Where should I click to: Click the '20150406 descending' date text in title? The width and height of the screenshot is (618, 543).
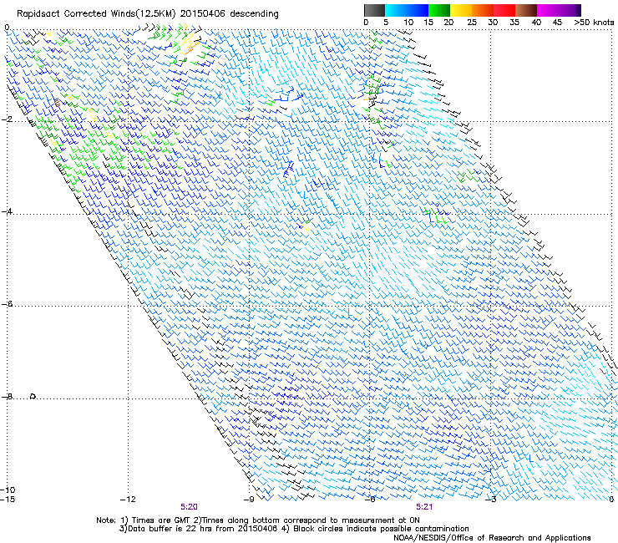230,14
